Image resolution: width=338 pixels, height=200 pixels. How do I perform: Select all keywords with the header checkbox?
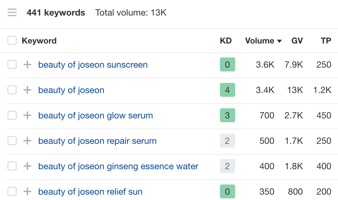coord(12,40)
